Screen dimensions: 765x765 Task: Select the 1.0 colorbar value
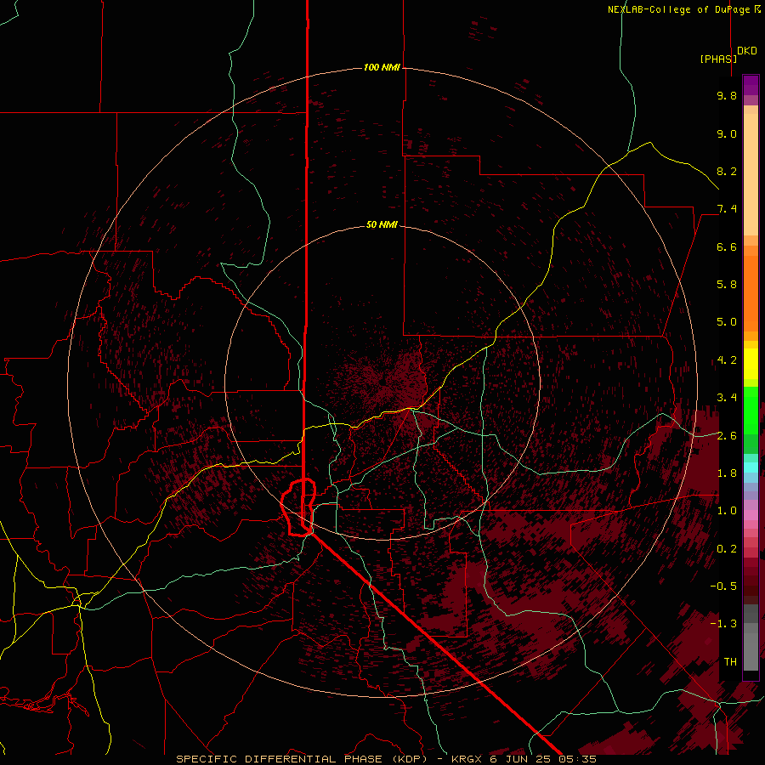pyautogui.click(x=727, y=511)
